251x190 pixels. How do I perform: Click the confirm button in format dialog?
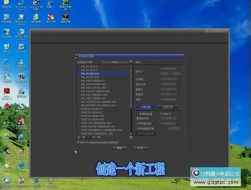119,148
